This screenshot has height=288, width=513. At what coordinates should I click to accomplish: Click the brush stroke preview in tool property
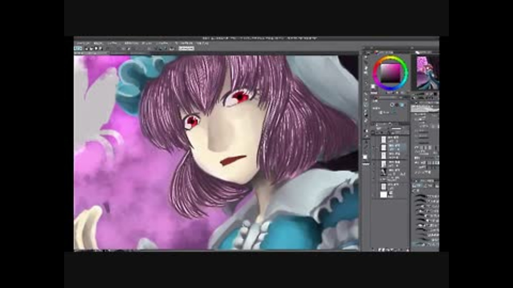(425, 108)
